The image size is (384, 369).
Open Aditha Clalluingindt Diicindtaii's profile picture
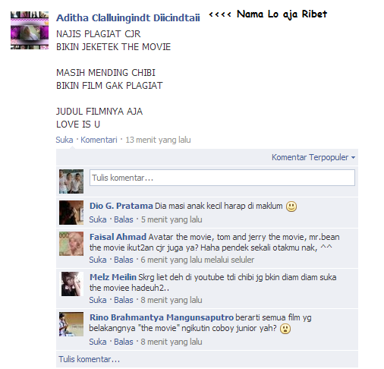pyautogui.click(x=30, y=30)
